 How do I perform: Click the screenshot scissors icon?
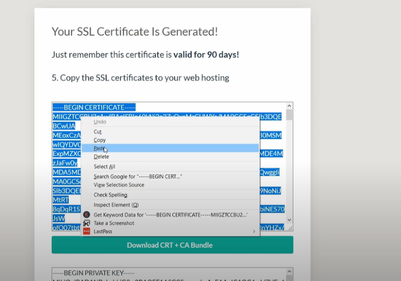point(87,223)
